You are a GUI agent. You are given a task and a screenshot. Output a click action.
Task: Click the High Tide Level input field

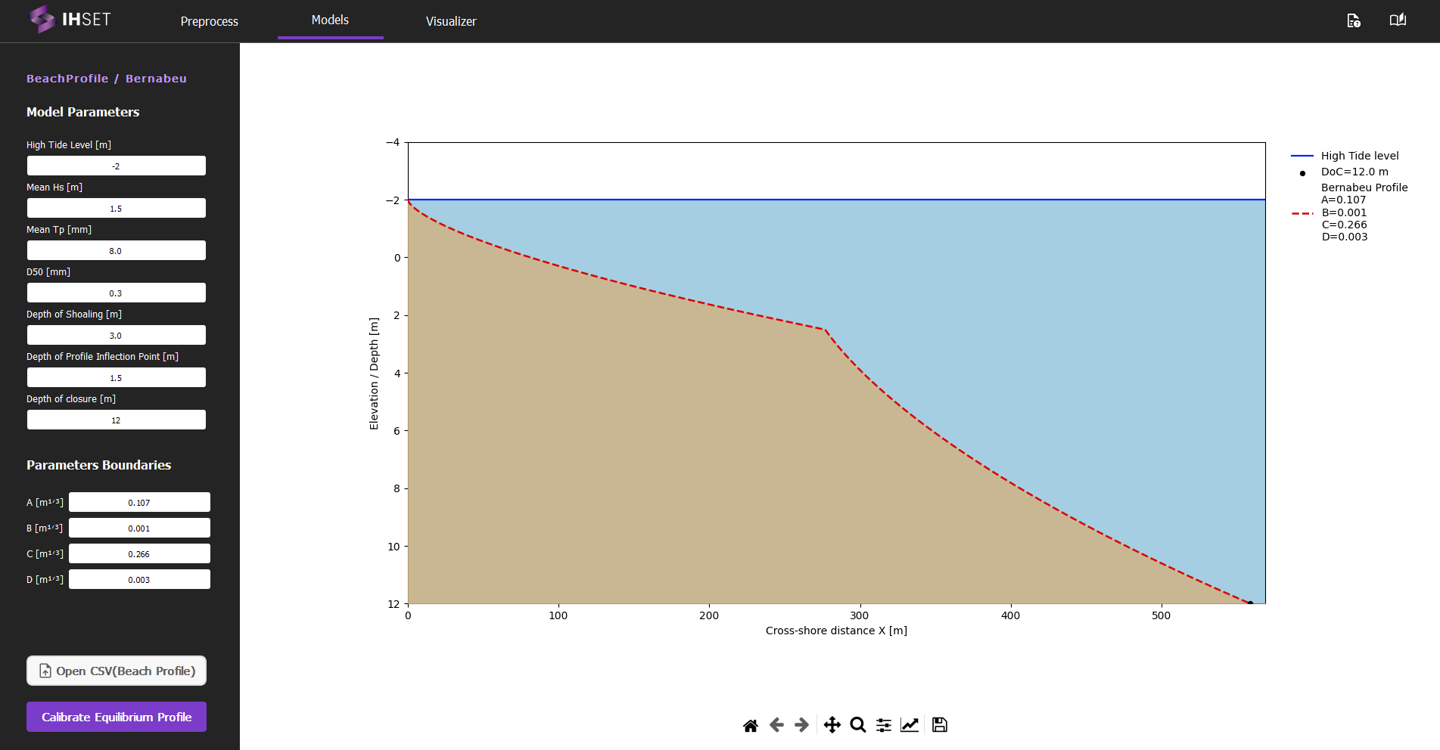point(116,165)
